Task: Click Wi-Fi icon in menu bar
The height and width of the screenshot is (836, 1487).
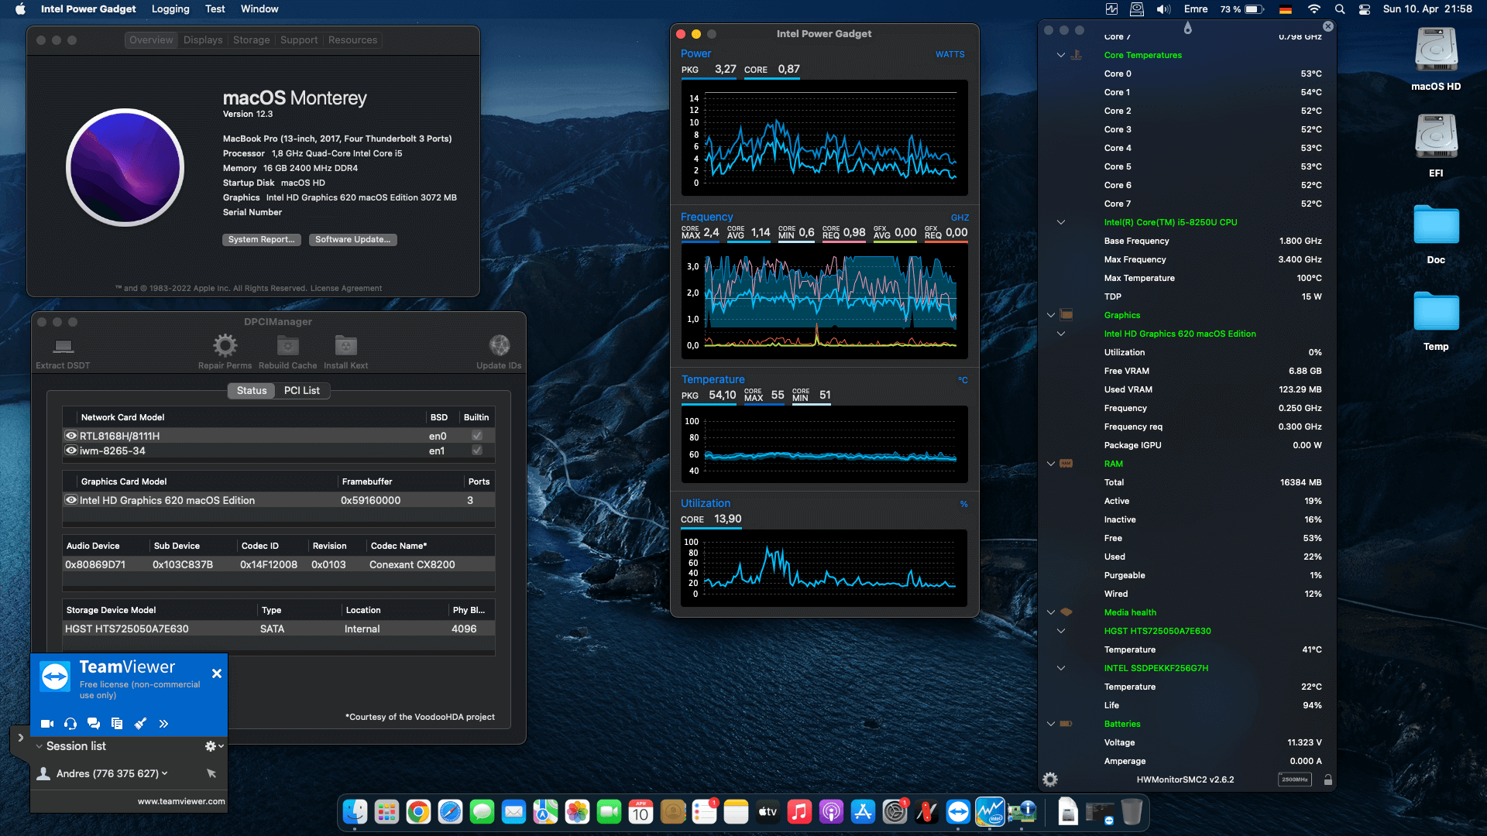Action: tap(1314, 9)
